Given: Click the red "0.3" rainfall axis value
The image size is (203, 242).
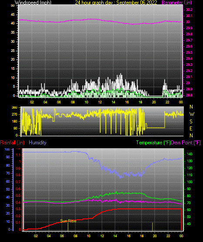Looking at the screenshot, I should pos(18,209).
